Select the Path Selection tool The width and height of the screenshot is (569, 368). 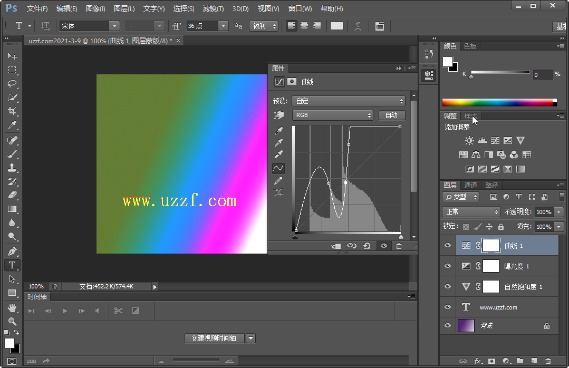pyautogui.click(x=12, y=279)
